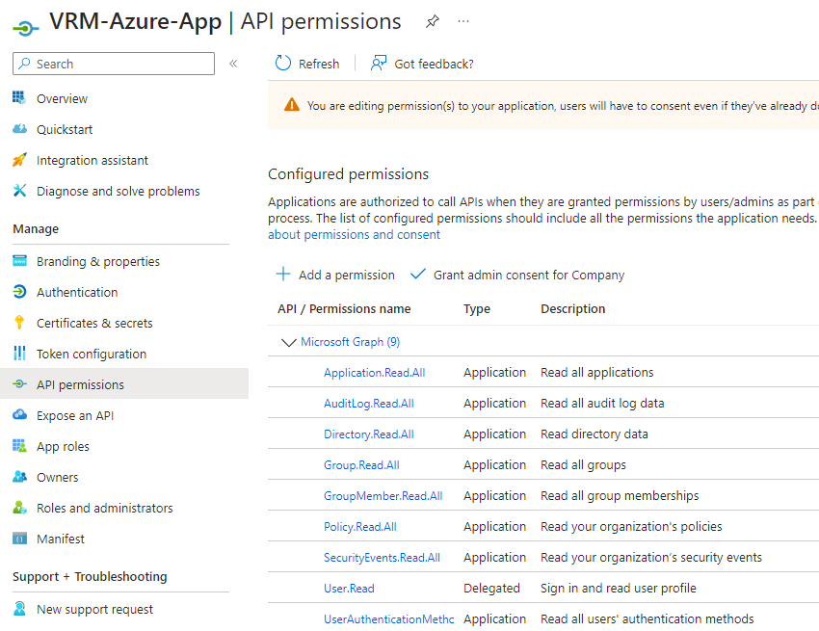The width and height of the screenshot is (819, 631).
Task: Click 'Sign in and read user profile' text
Action: (618, 589)
